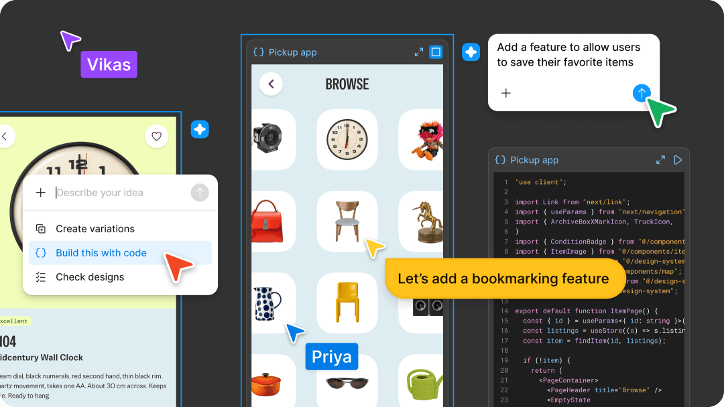The image size is (724, 407).
Task: Click the back arrow on the Browse screen
Action: pyautogui.click(x=271, y=84)
